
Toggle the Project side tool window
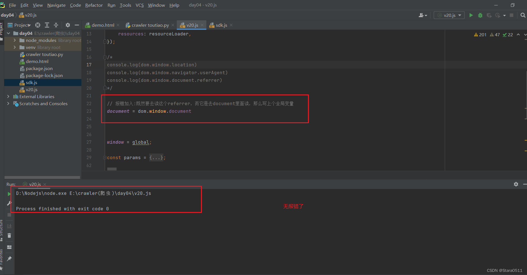[2, 31]
